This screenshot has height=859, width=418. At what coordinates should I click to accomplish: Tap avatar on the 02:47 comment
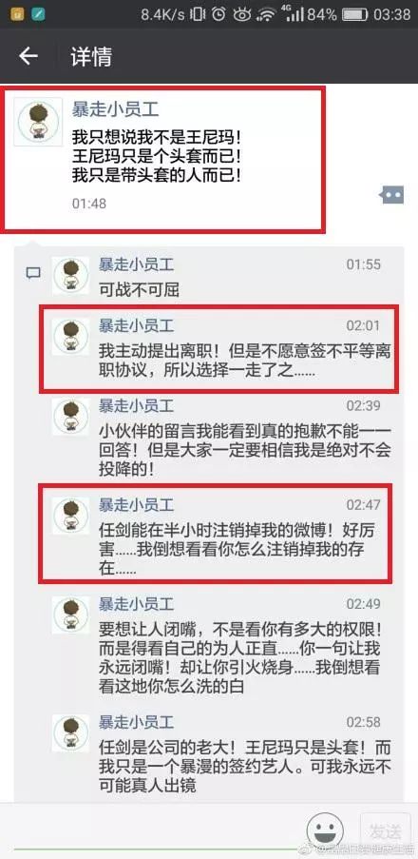(x=70, y=516)
